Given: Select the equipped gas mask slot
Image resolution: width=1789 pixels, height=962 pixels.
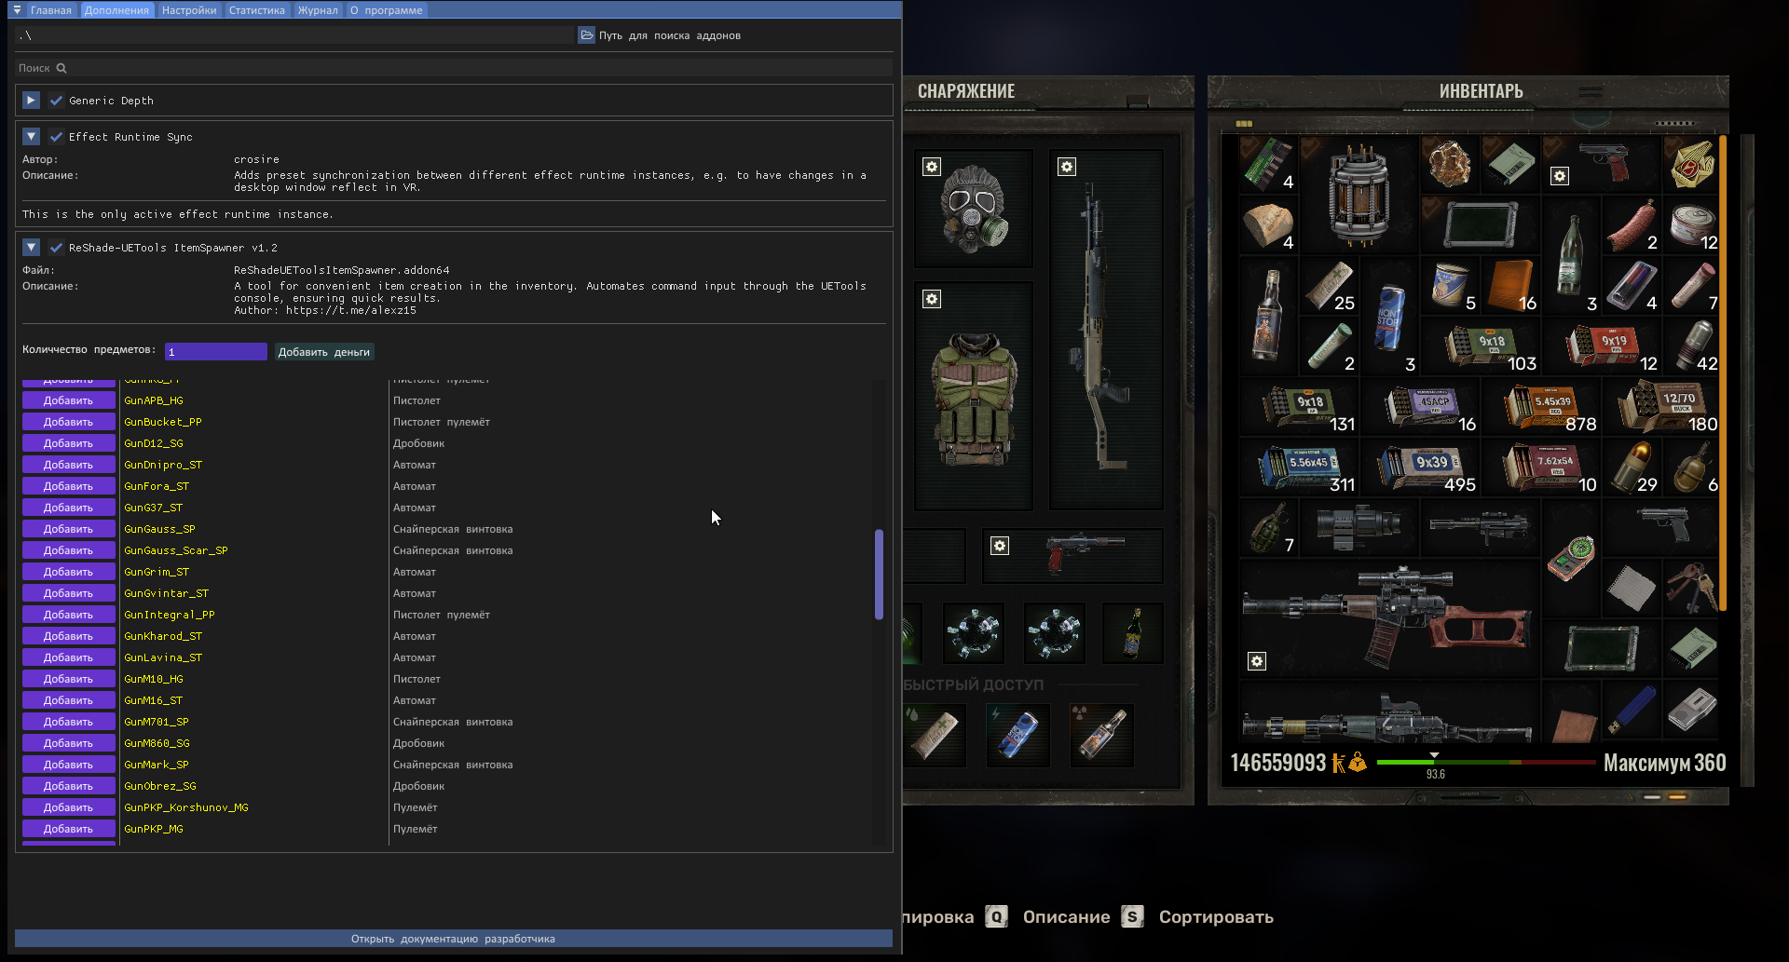Looking at the screenshot, I should [974, 209].
